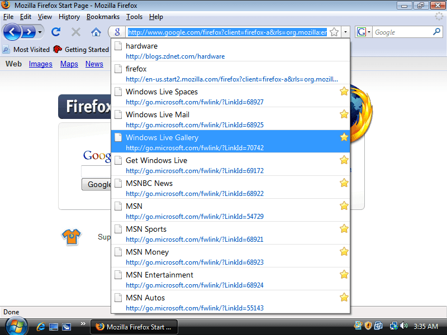Click the Switch between windows icon

tap(66, 327)
